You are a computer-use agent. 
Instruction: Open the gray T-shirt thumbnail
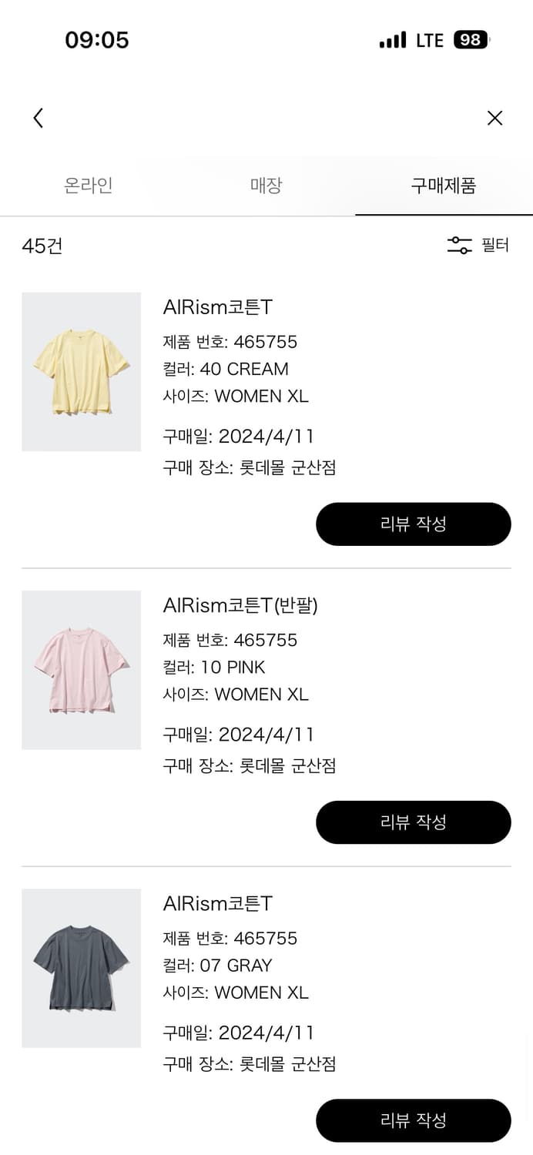(82, 968)
